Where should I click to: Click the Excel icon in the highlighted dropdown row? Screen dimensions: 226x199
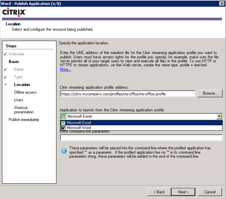pyautogui.click(x=63, y=123)
